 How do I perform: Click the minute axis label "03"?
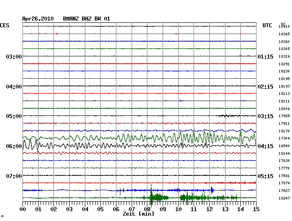69,209
